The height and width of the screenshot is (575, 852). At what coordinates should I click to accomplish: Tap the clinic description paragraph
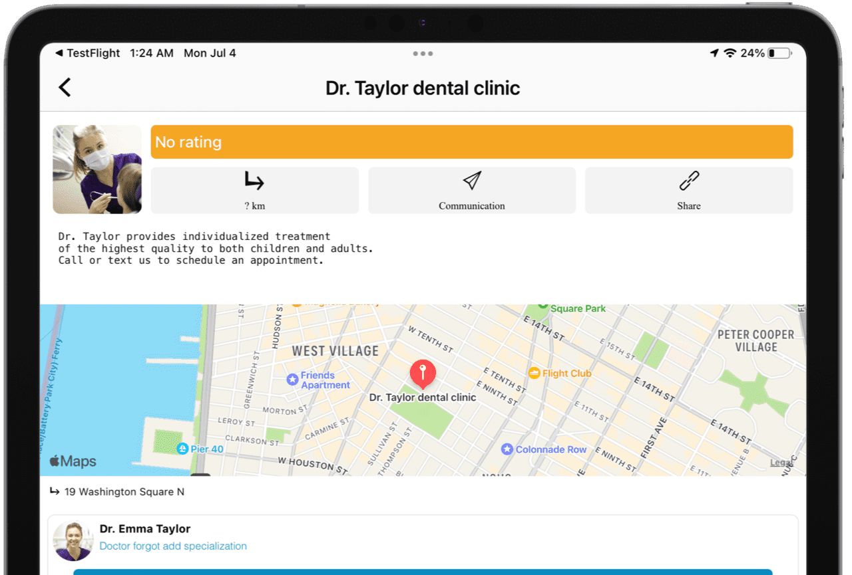(x=216, y=248)
